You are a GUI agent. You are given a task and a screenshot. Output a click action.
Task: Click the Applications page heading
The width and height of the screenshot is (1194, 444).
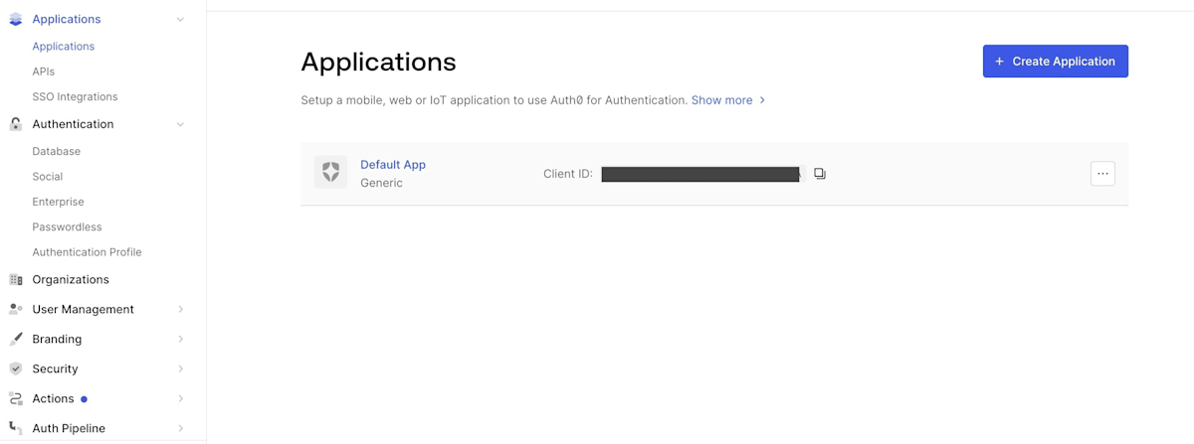[x=378, y=62]
